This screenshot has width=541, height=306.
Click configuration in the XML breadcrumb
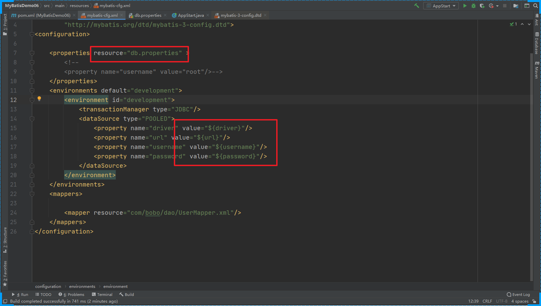tap(48, 287)
